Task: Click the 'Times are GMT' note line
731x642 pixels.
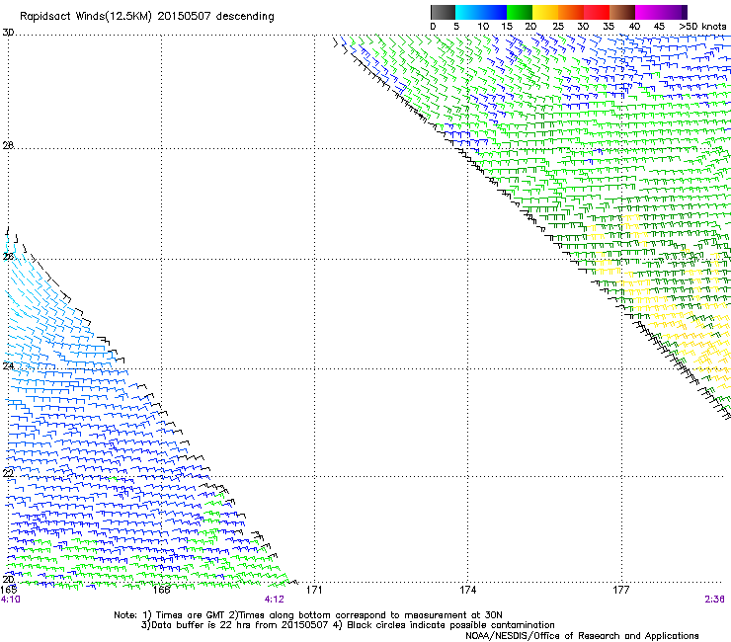Action: (308, 615)
